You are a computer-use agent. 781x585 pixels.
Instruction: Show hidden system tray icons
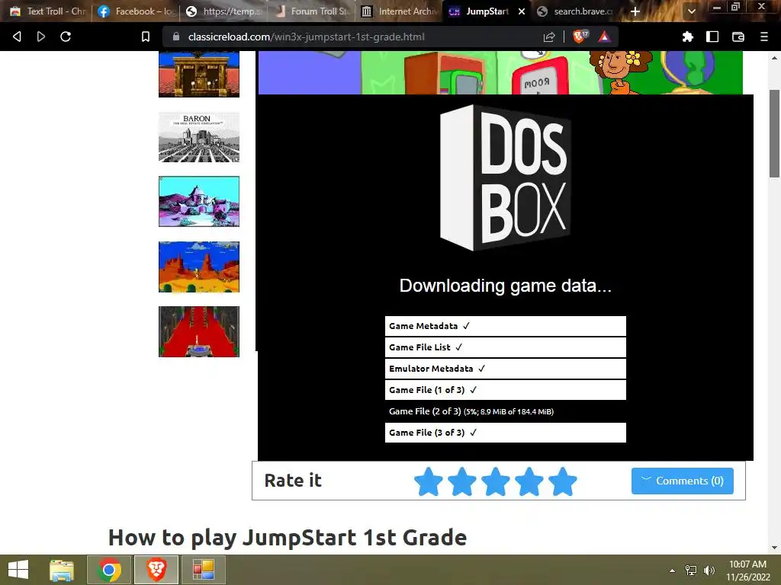pyautogui.click(x=673, y=571)
